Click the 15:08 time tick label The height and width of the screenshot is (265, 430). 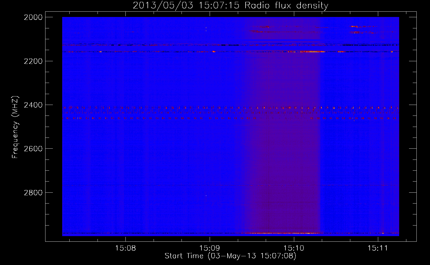(125, 248)
